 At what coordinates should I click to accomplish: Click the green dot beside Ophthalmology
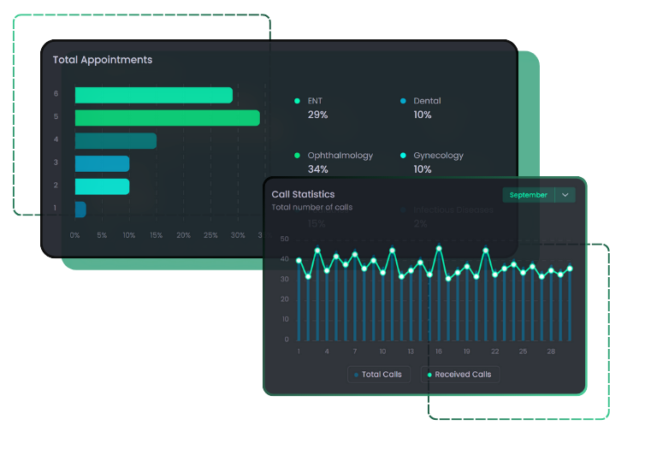click(297, 156)
